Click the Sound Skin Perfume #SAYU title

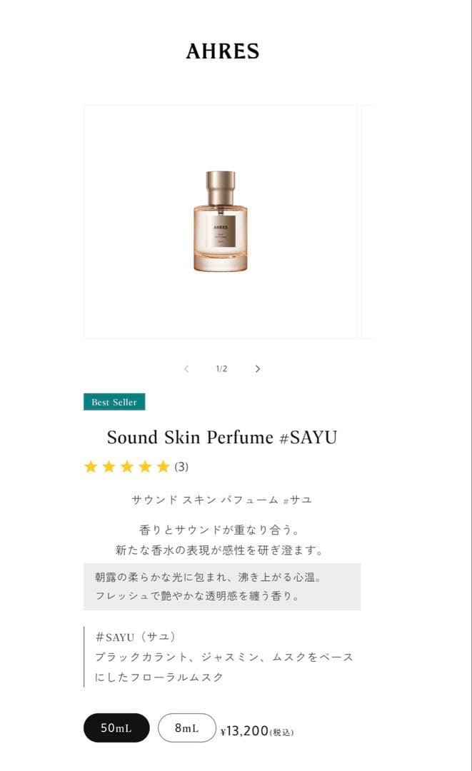[x=222, y=437]
